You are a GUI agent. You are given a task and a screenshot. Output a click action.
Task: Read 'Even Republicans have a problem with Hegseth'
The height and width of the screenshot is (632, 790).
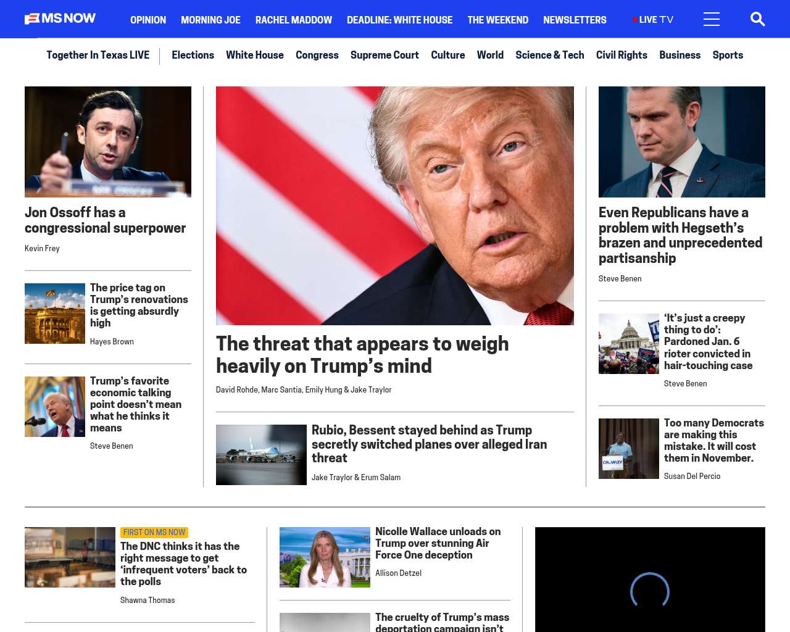(680, 235)
